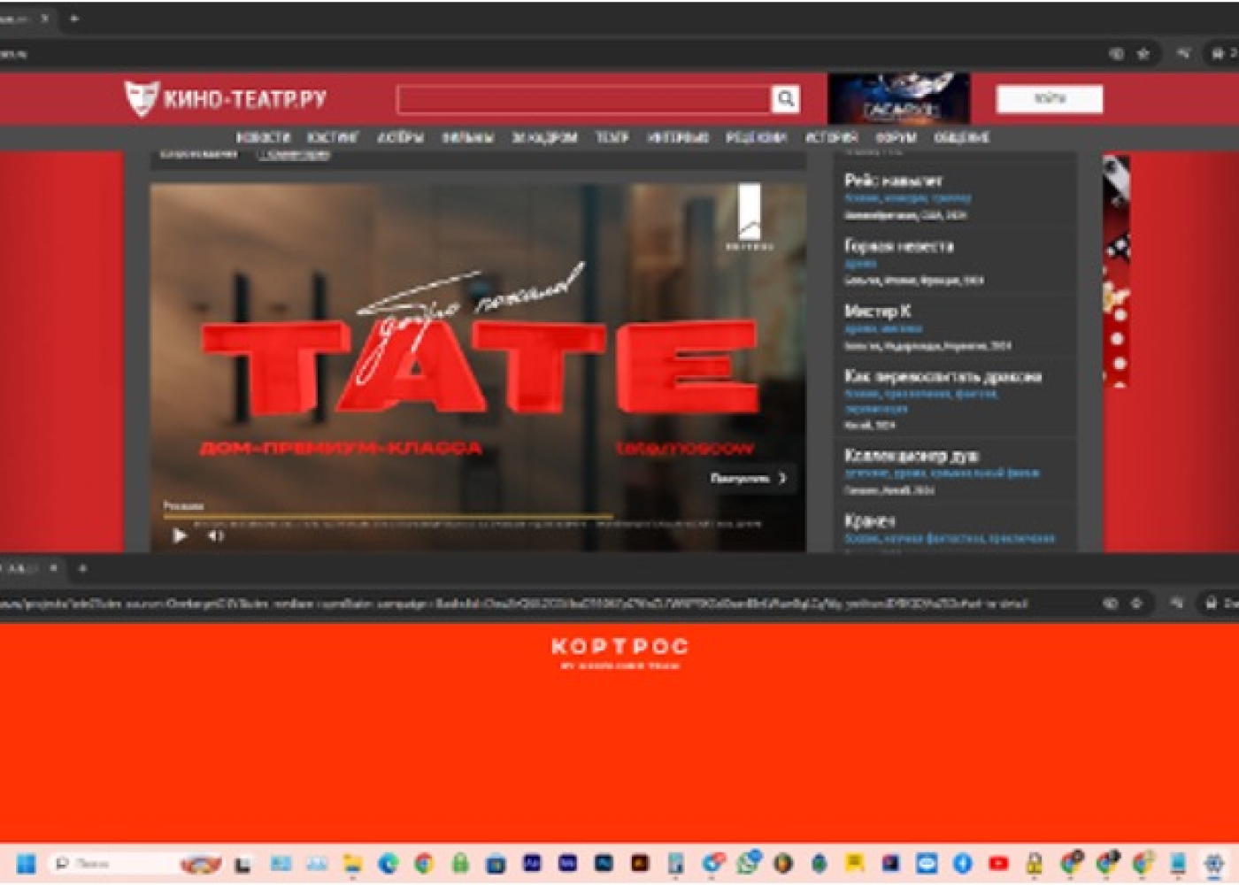Open the movie link Горная невеста
The image size is (1239, 885).
(x=898, y=246)
